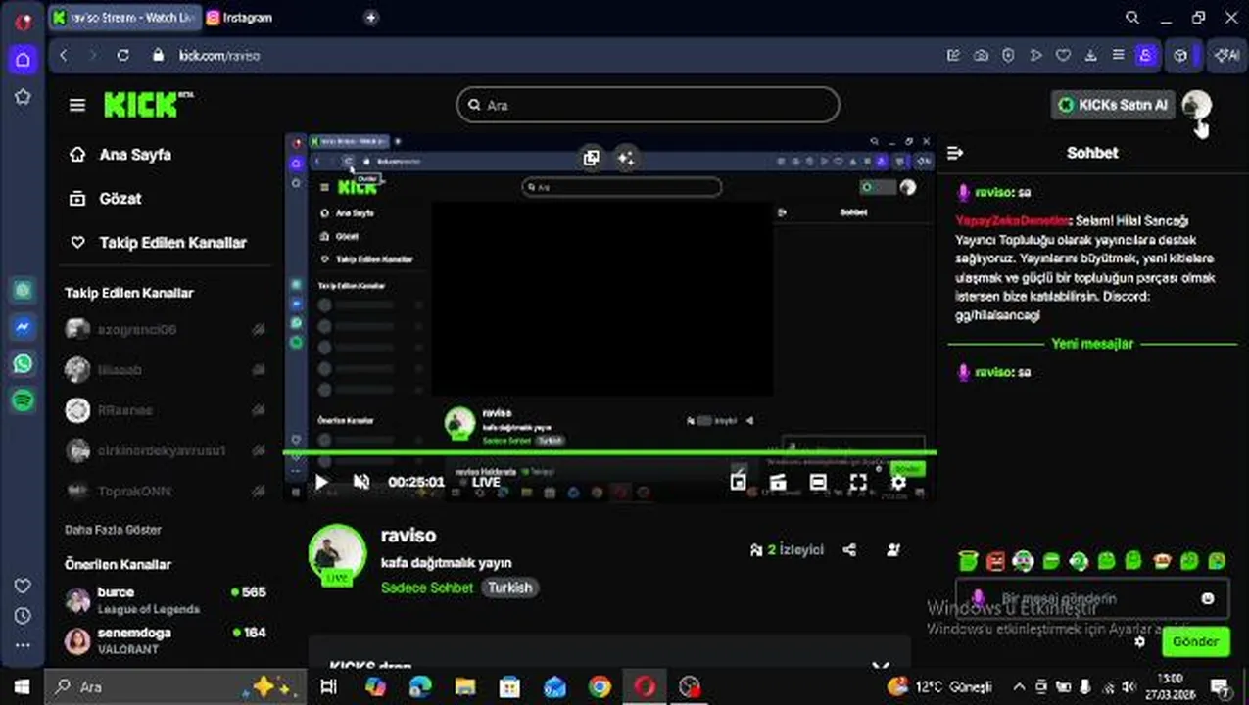Insert the burger-face emote
The image size is (1249, 705).
1162,561
